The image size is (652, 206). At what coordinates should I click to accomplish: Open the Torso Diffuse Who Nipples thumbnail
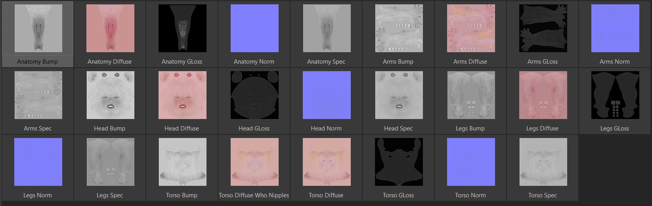(x=254, y=162)
